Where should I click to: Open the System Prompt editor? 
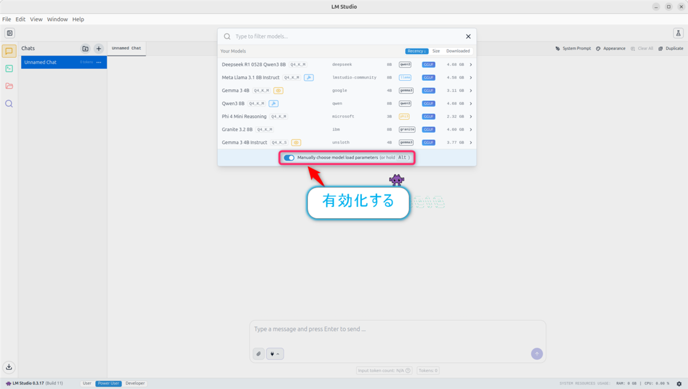point(573,49)
